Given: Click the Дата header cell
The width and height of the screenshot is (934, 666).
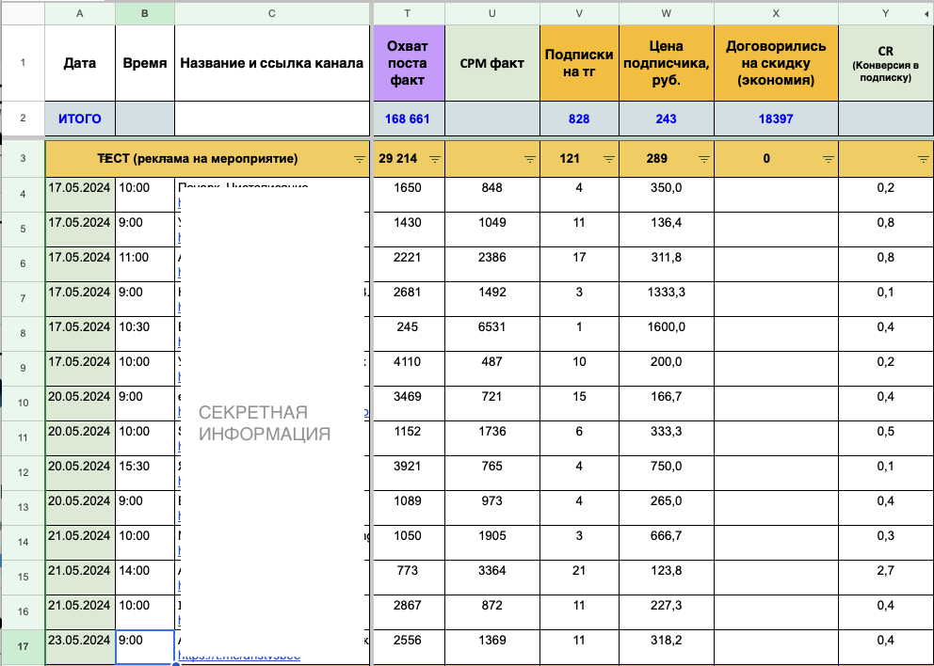Looking at the screenshot, I should pyautogui.click(x=80, y=62).
